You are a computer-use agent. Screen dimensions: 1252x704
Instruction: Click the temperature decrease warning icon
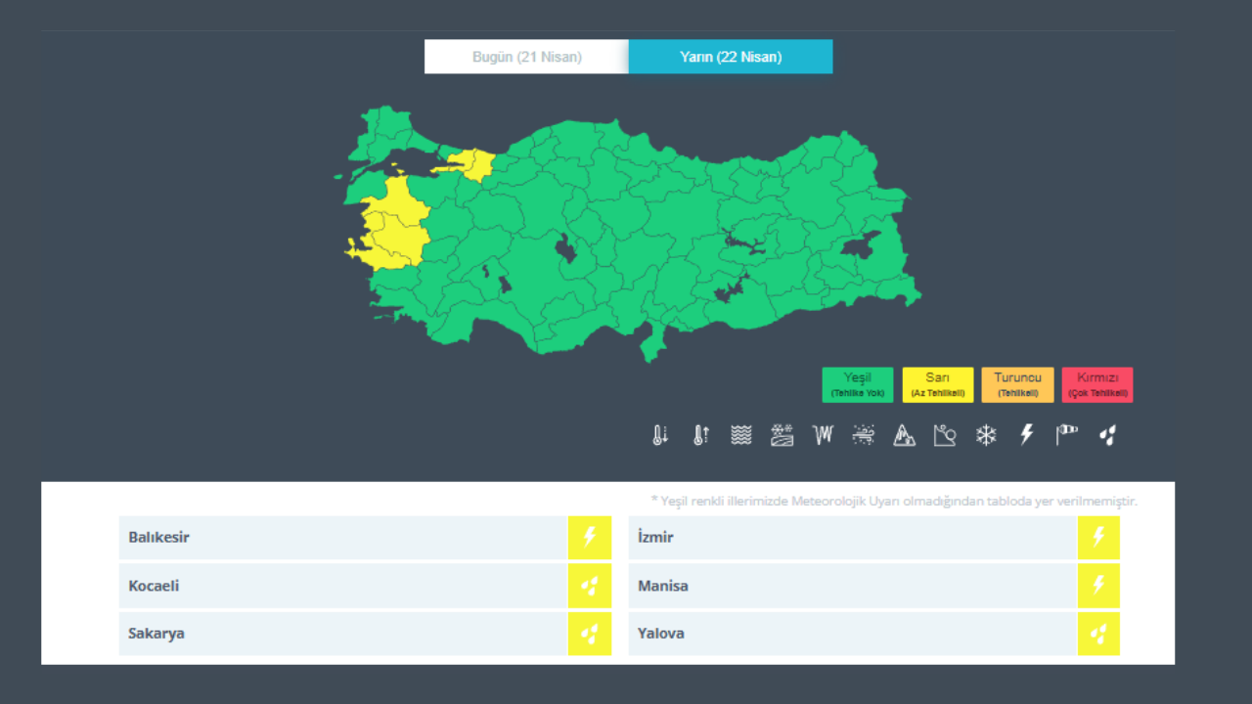point(660,435)
